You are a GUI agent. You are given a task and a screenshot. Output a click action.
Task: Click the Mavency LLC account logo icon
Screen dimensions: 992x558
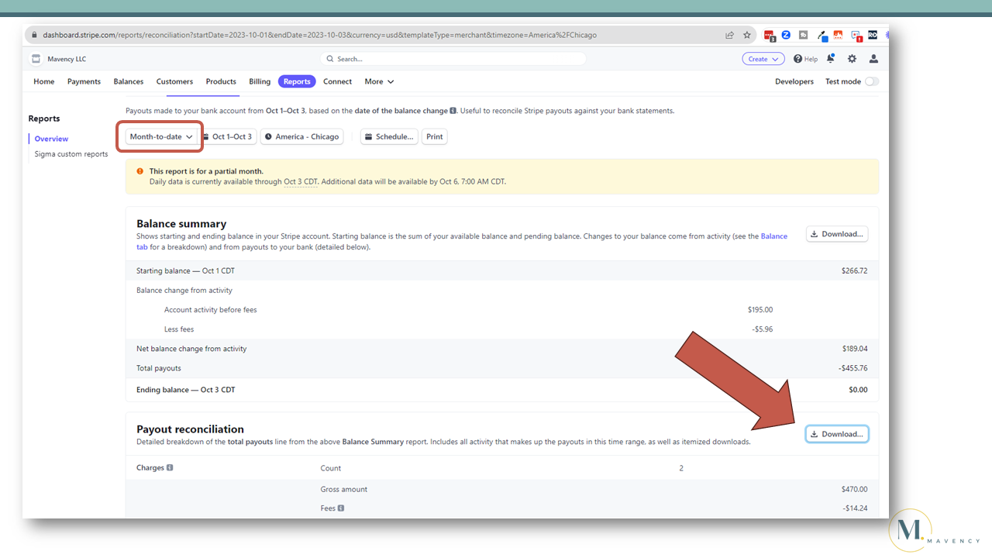(36, 59)
